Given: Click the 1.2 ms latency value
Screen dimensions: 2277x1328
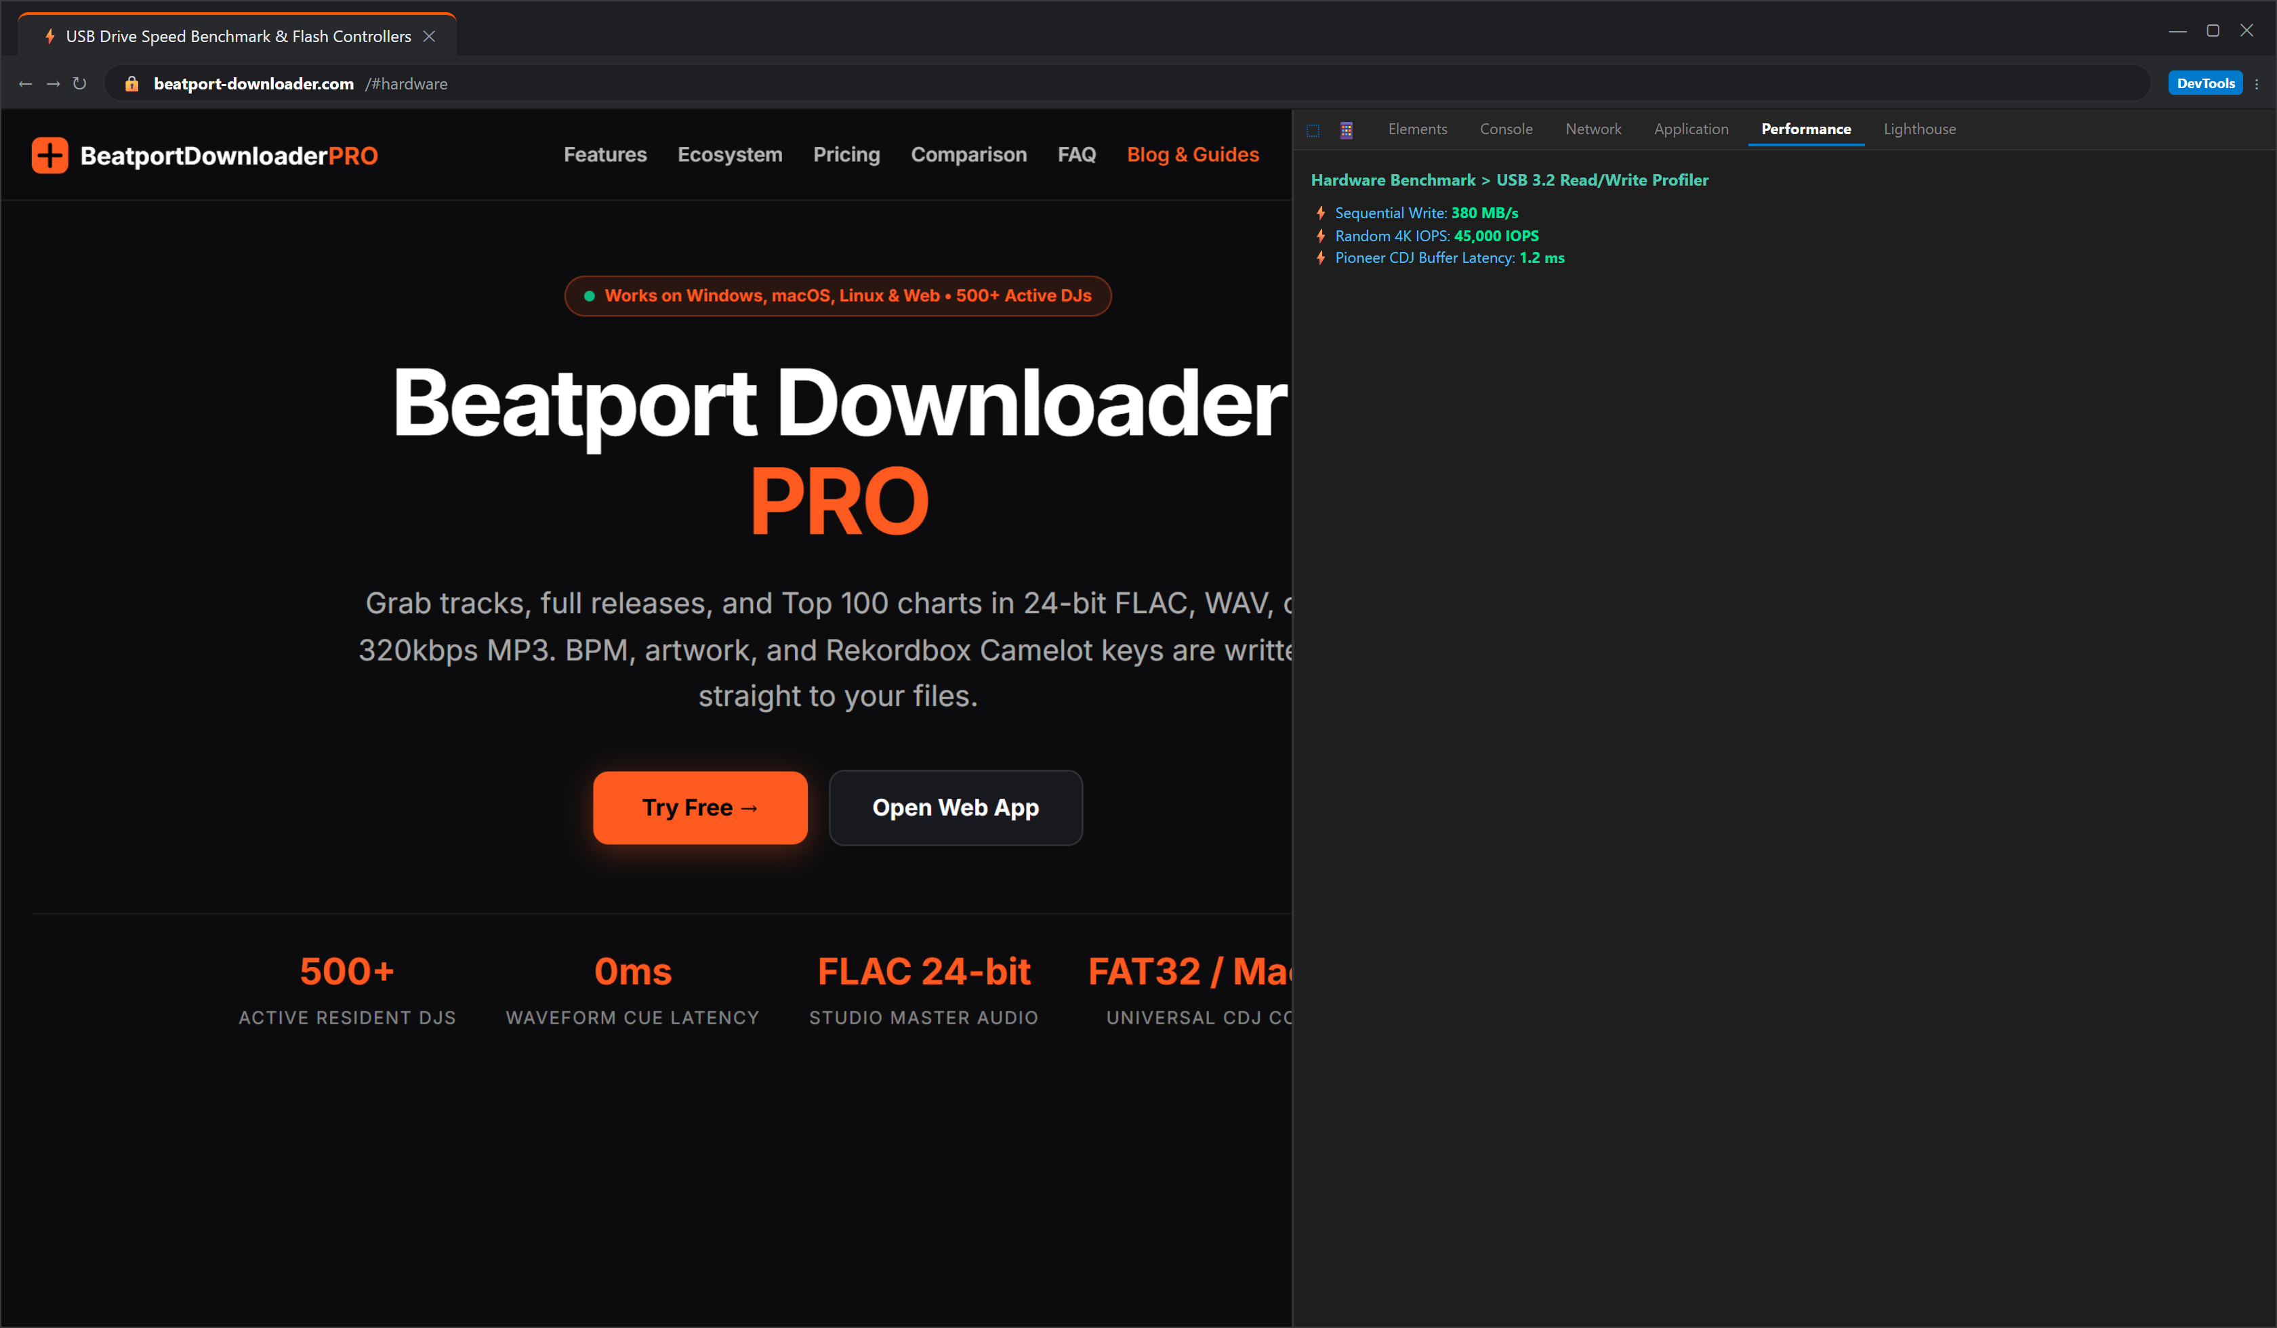Looking at the screenshot, I should coord(1542,257).
